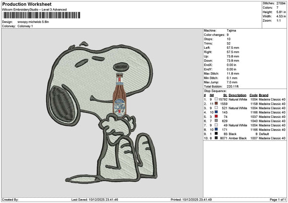The image size is (288, 203).
Task: Click the 'Created By:' footer label
Action: [x=10, y=200]
